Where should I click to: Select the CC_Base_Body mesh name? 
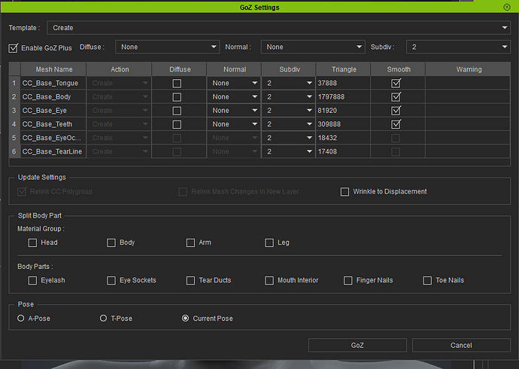click(x=47, y=96)
